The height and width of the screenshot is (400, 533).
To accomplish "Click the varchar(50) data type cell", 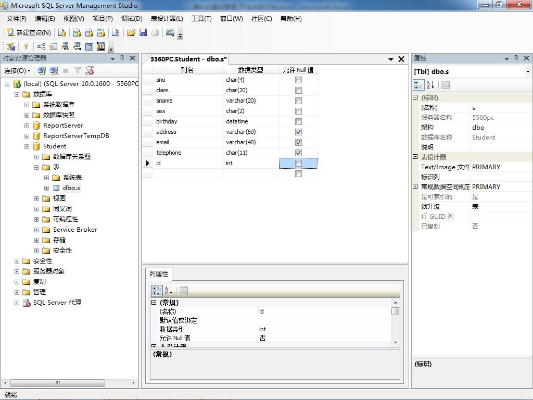I will click(251, 132).
